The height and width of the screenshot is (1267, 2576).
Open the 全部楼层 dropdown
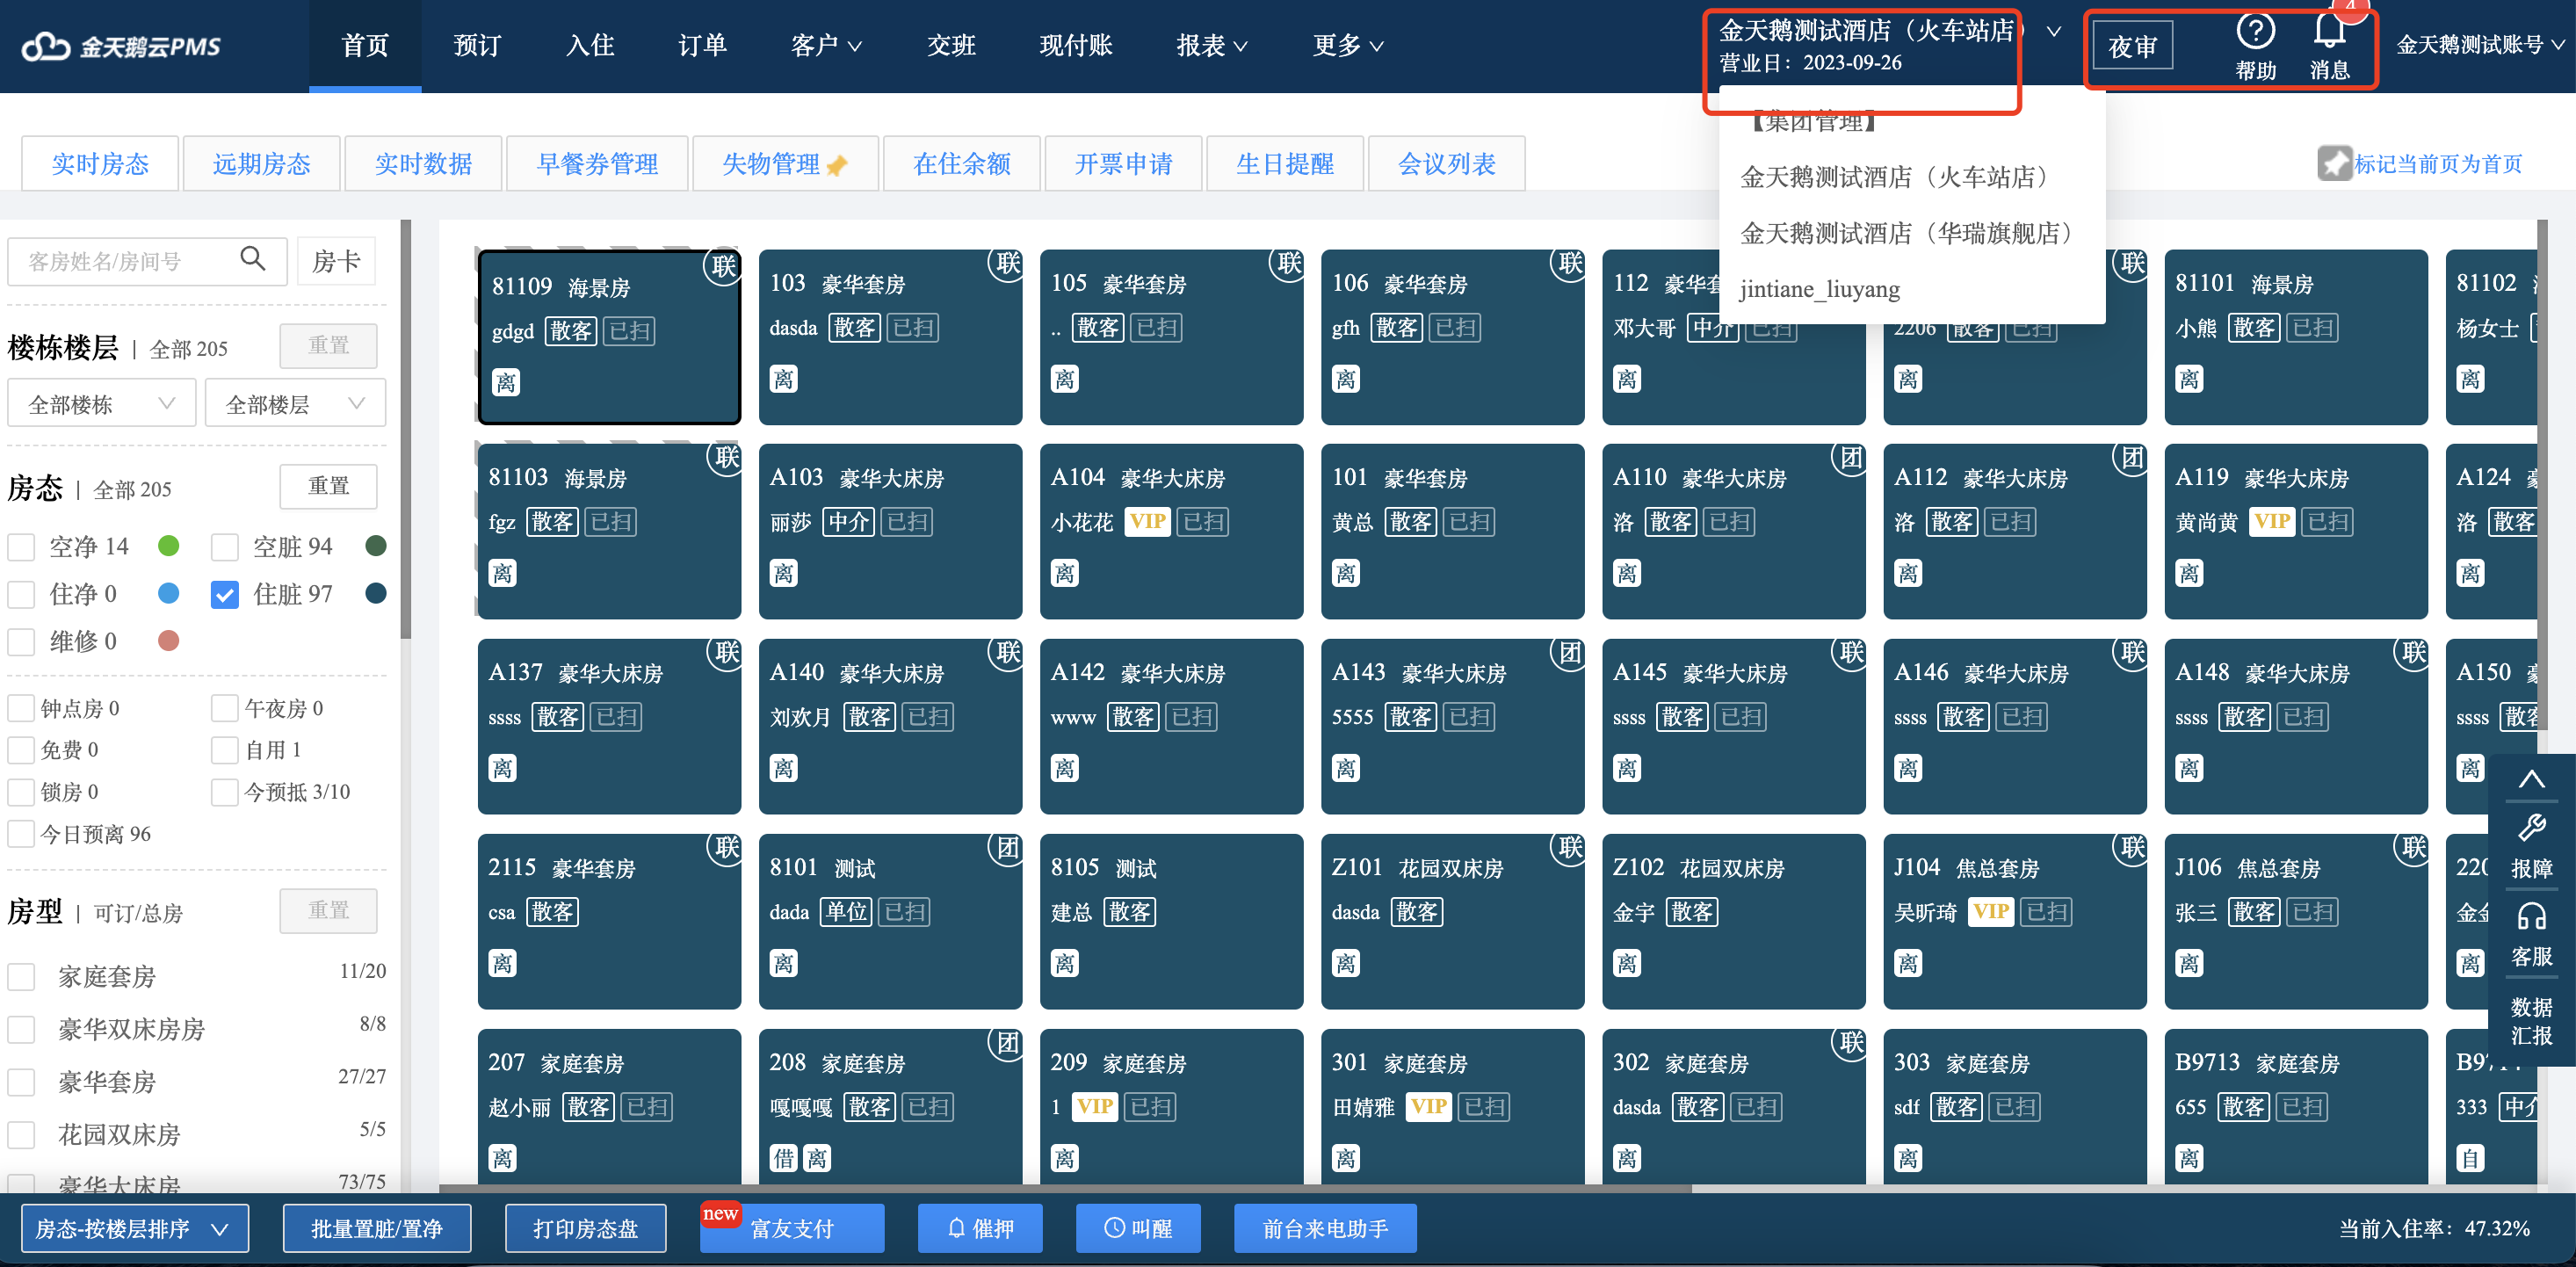(x=295, y=403)
